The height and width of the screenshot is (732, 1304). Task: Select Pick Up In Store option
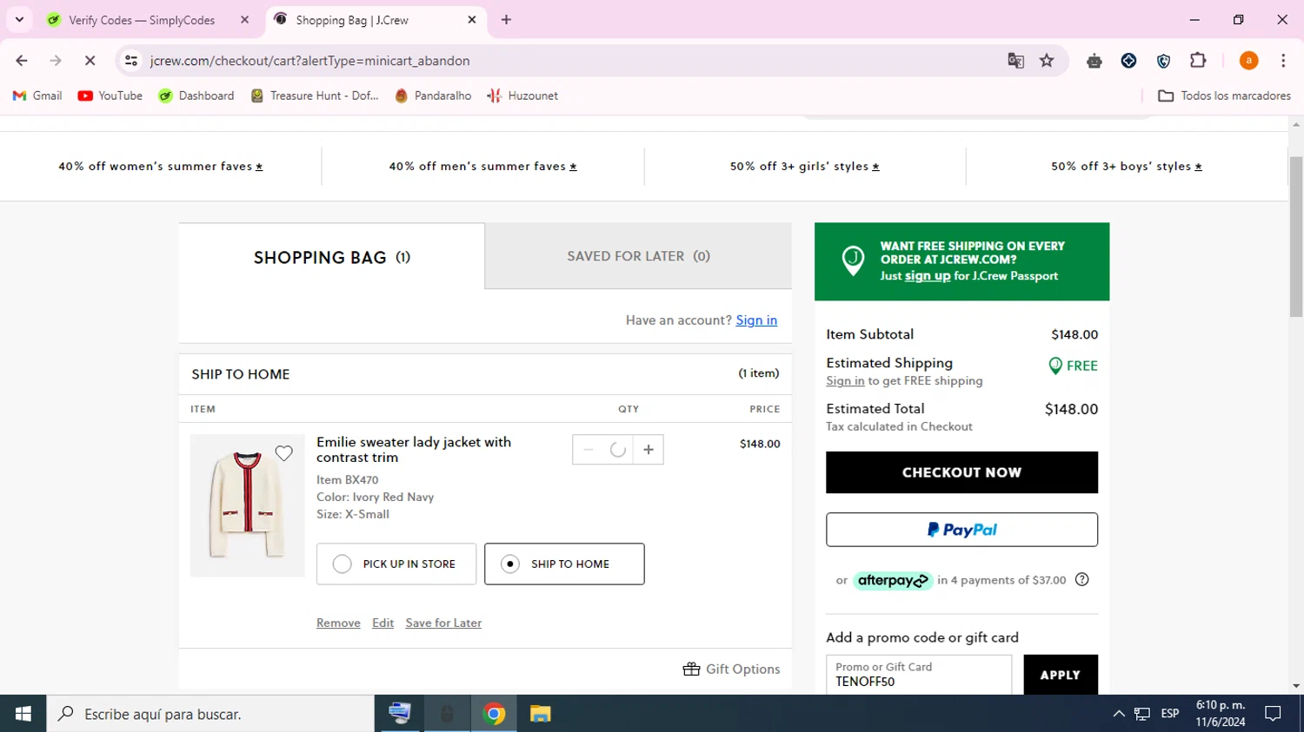[x=396, y=564]
